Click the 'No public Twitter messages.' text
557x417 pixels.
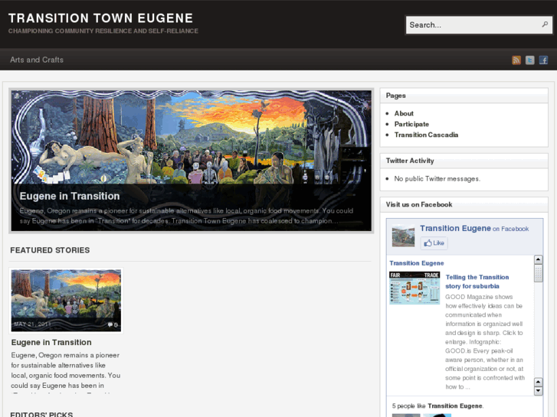(437, 178)
